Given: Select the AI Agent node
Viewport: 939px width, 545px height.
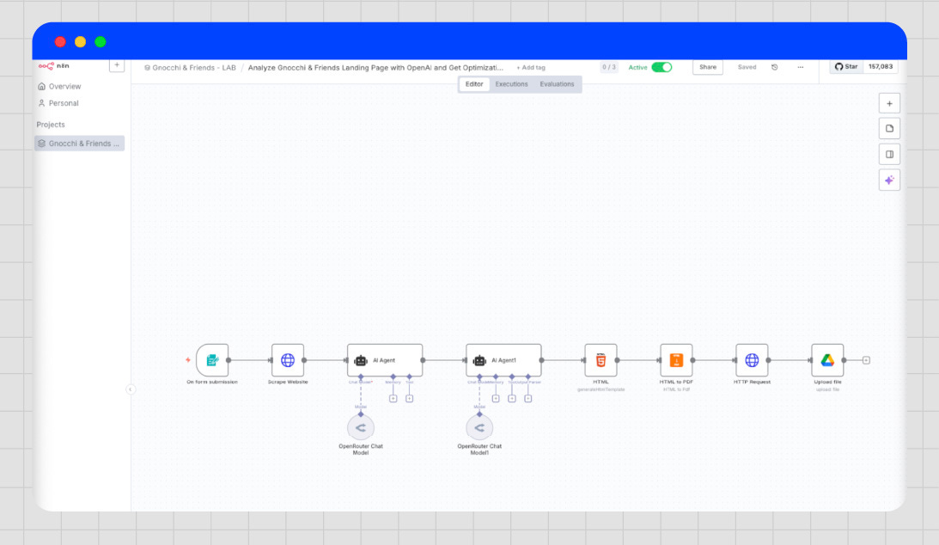Looking at the screenshot, I should [x=385, y=359].
